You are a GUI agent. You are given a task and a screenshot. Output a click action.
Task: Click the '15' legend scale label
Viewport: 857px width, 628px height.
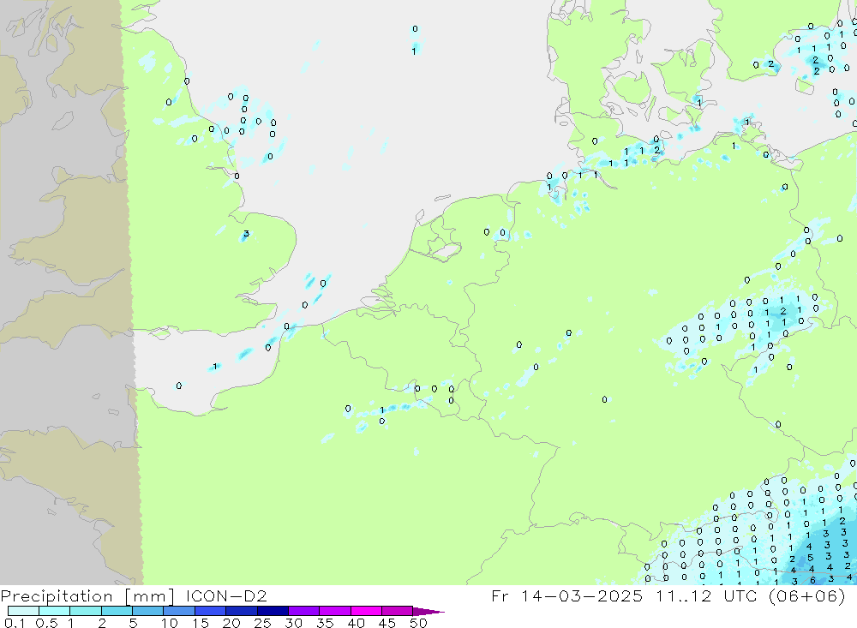[x=201, y=623]
